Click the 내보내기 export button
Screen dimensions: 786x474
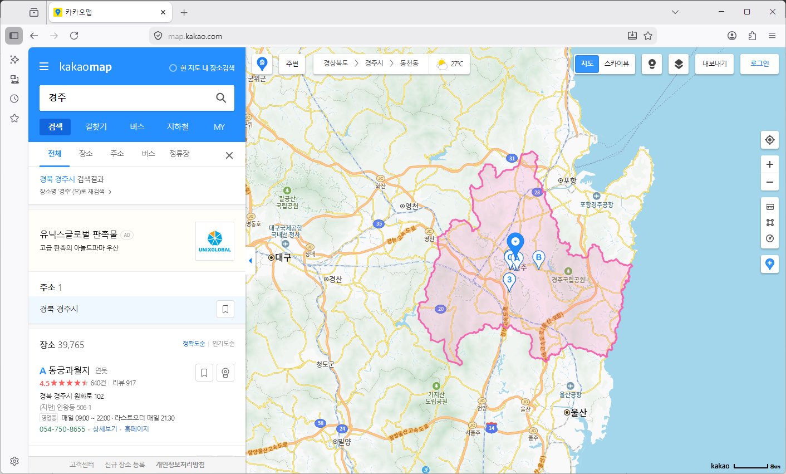tap(715, 64)
